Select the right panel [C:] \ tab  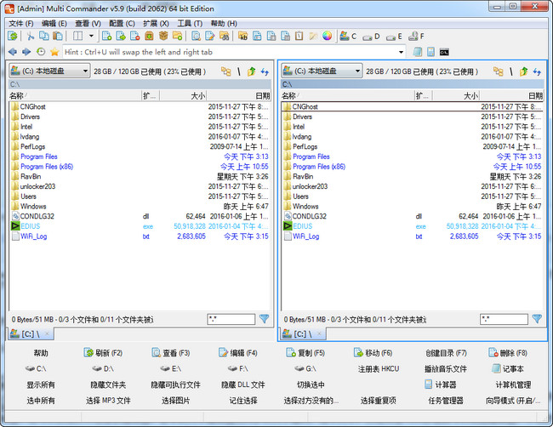coord(303,333)
